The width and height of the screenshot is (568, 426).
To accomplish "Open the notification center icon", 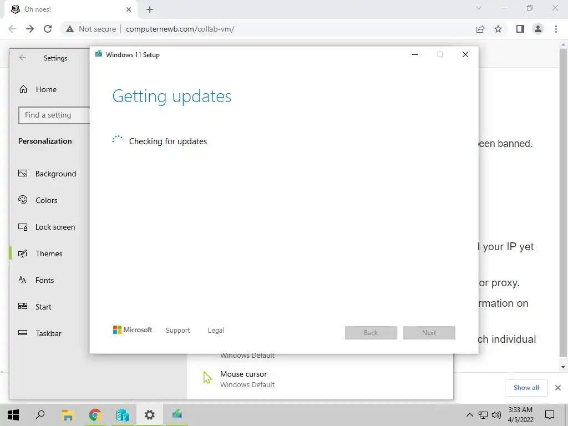I will (550, 415).
